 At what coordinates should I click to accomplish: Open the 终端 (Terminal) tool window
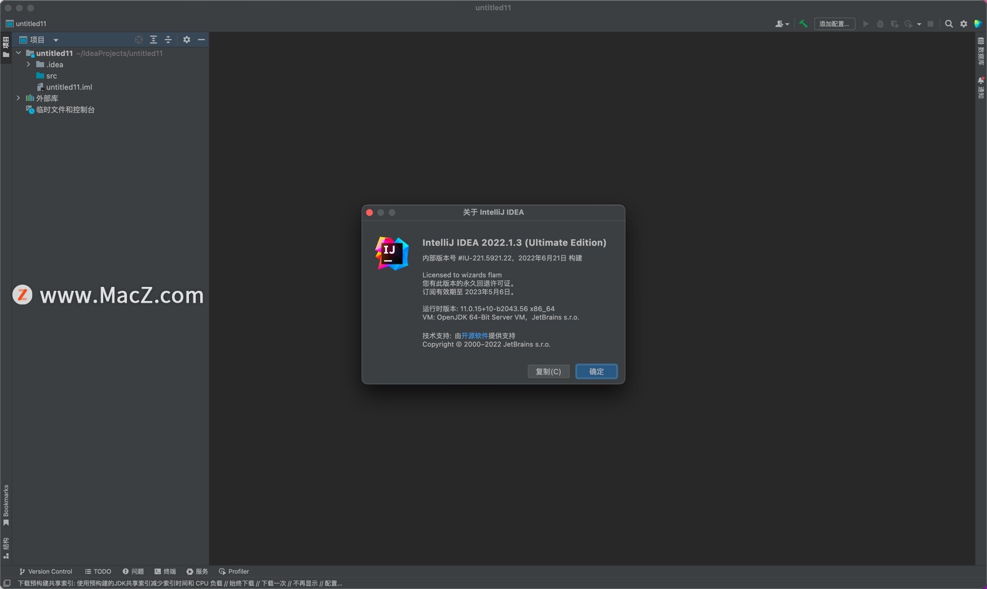(x=165, y=572)
